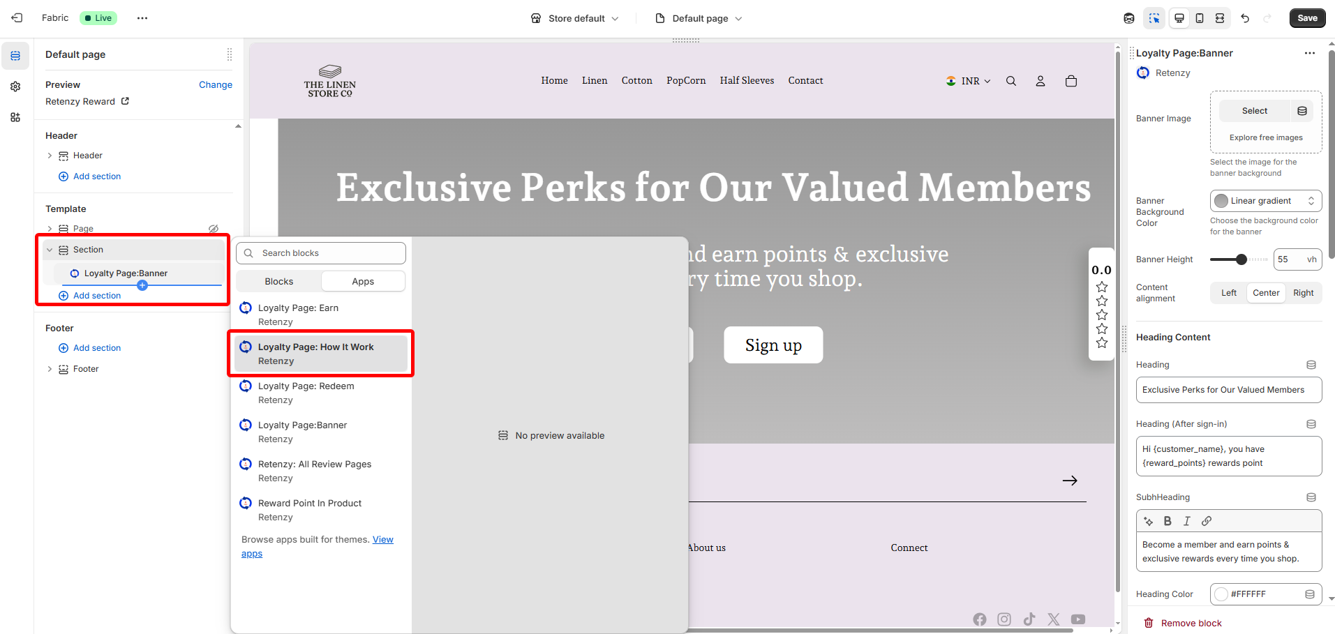The image size is (1335, 634).
Task: Switch to mobile preview icon
Action: (1200, 18)
